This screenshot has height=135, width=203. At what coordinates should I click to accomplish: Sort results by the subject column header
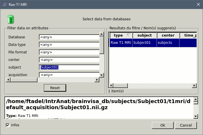coord(144,35)
